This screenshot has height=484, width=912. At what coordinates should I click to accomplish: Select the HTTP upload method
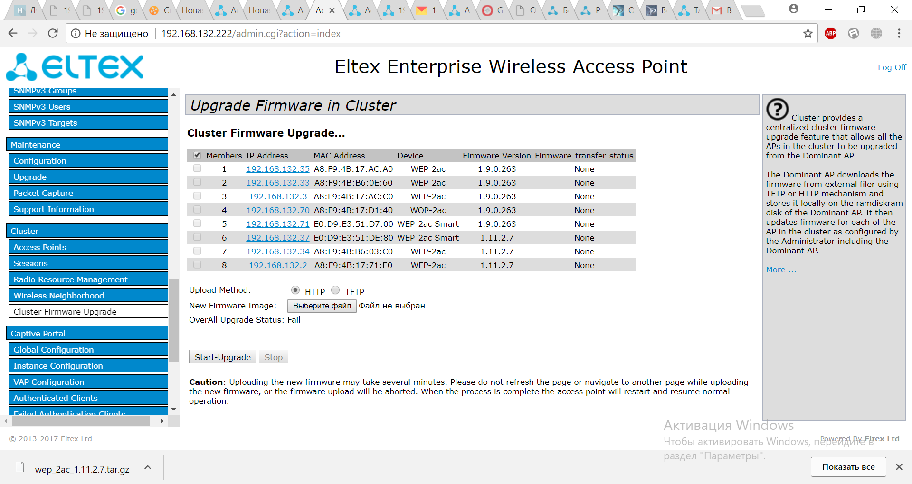[295, 290]
